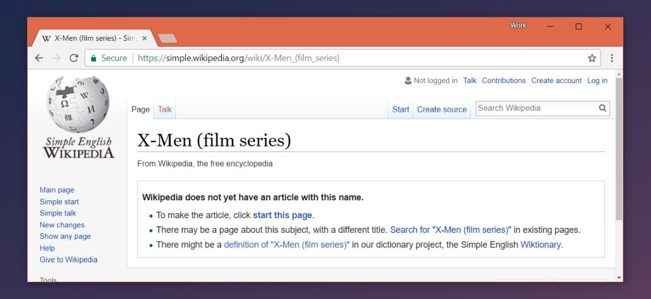Open a new tab with the new-tab button
651x299 pixels.
point(167,39)
